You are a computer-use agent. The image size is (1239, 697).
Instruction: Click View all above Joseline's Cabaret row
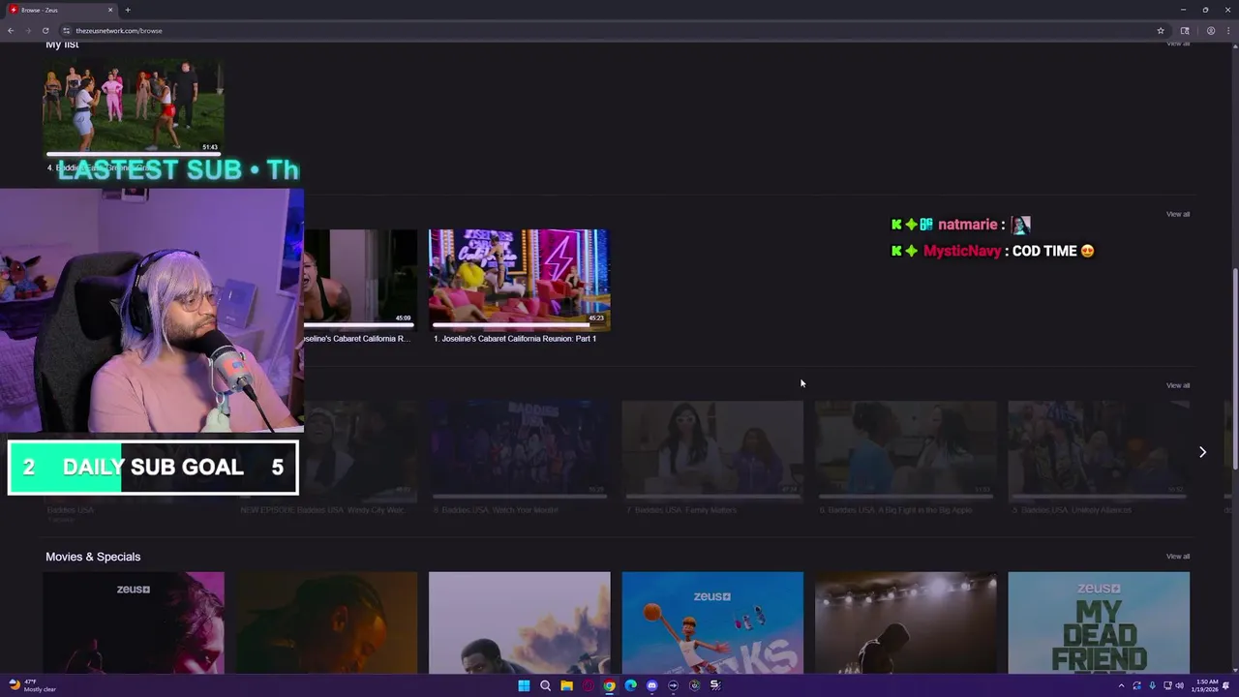(x=1178, y=214)
